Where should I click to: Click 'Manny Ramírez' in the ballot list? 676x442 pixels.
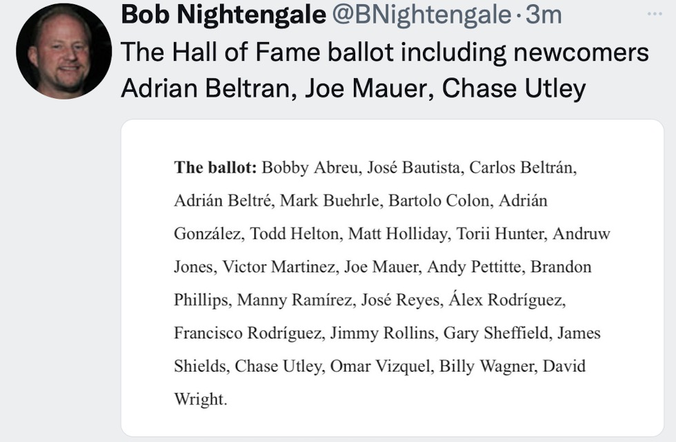point(294,300)
